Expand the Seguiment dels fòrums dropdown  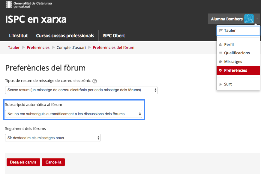pos(53,138)
